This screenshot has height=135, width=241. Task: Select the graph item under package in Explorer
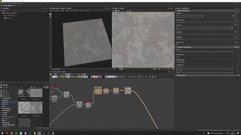(11, 16)
